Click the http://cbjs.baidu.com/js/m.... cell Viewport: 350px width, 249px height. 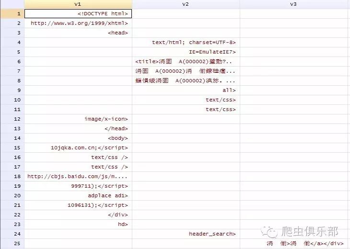[78, 176]
